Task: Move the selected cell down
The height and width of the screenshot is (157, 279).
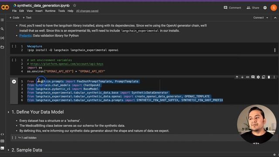Action: (242, 77)
